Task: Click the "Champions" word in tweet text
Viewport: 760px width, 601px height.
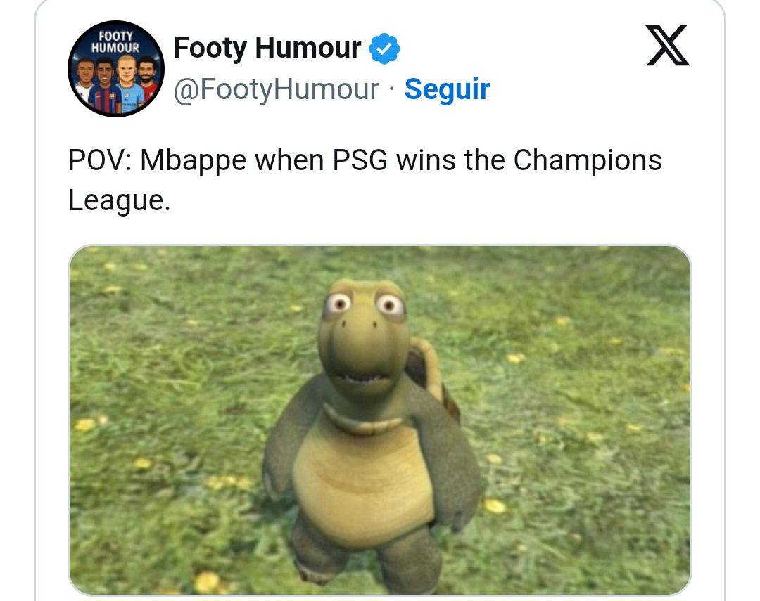Action: [588, 160]
